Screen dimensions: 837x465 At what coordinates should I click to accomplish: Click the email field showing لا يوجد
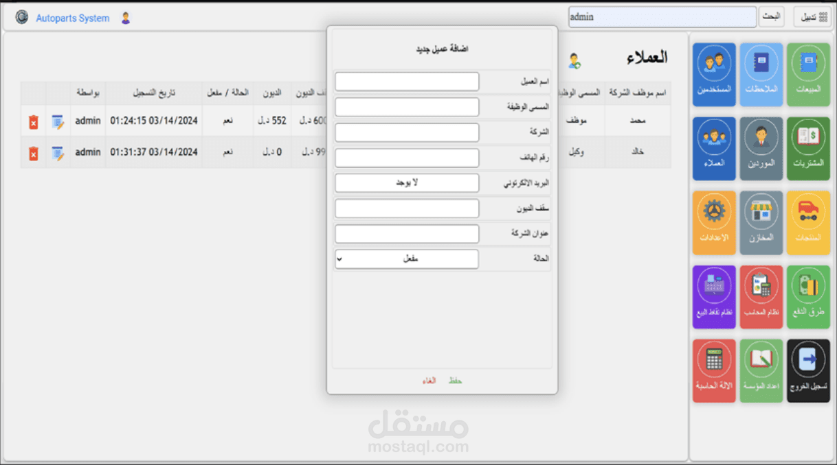click(407, 183)
